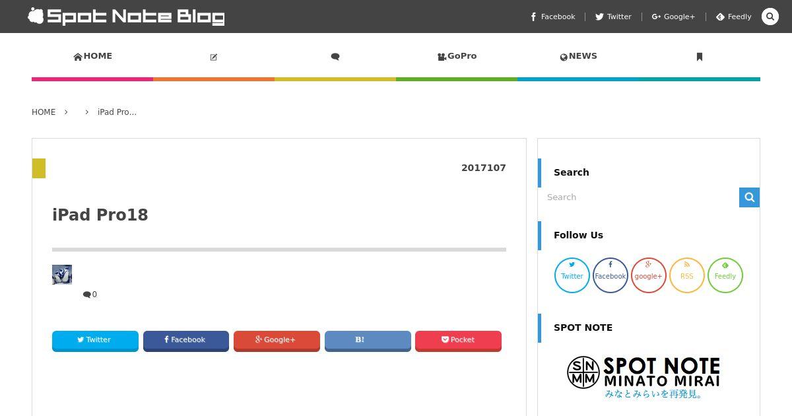The height and width of the screenshot is (416, 792).
Task: Open the NEWS menu tab
Action: point(578,56)
